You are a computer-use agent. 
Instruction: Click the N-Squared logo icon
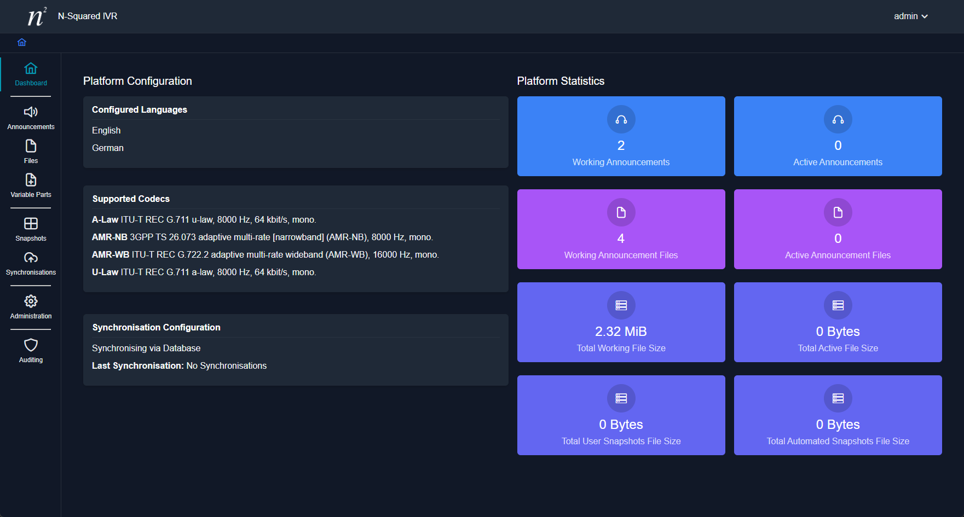(37, 16)
